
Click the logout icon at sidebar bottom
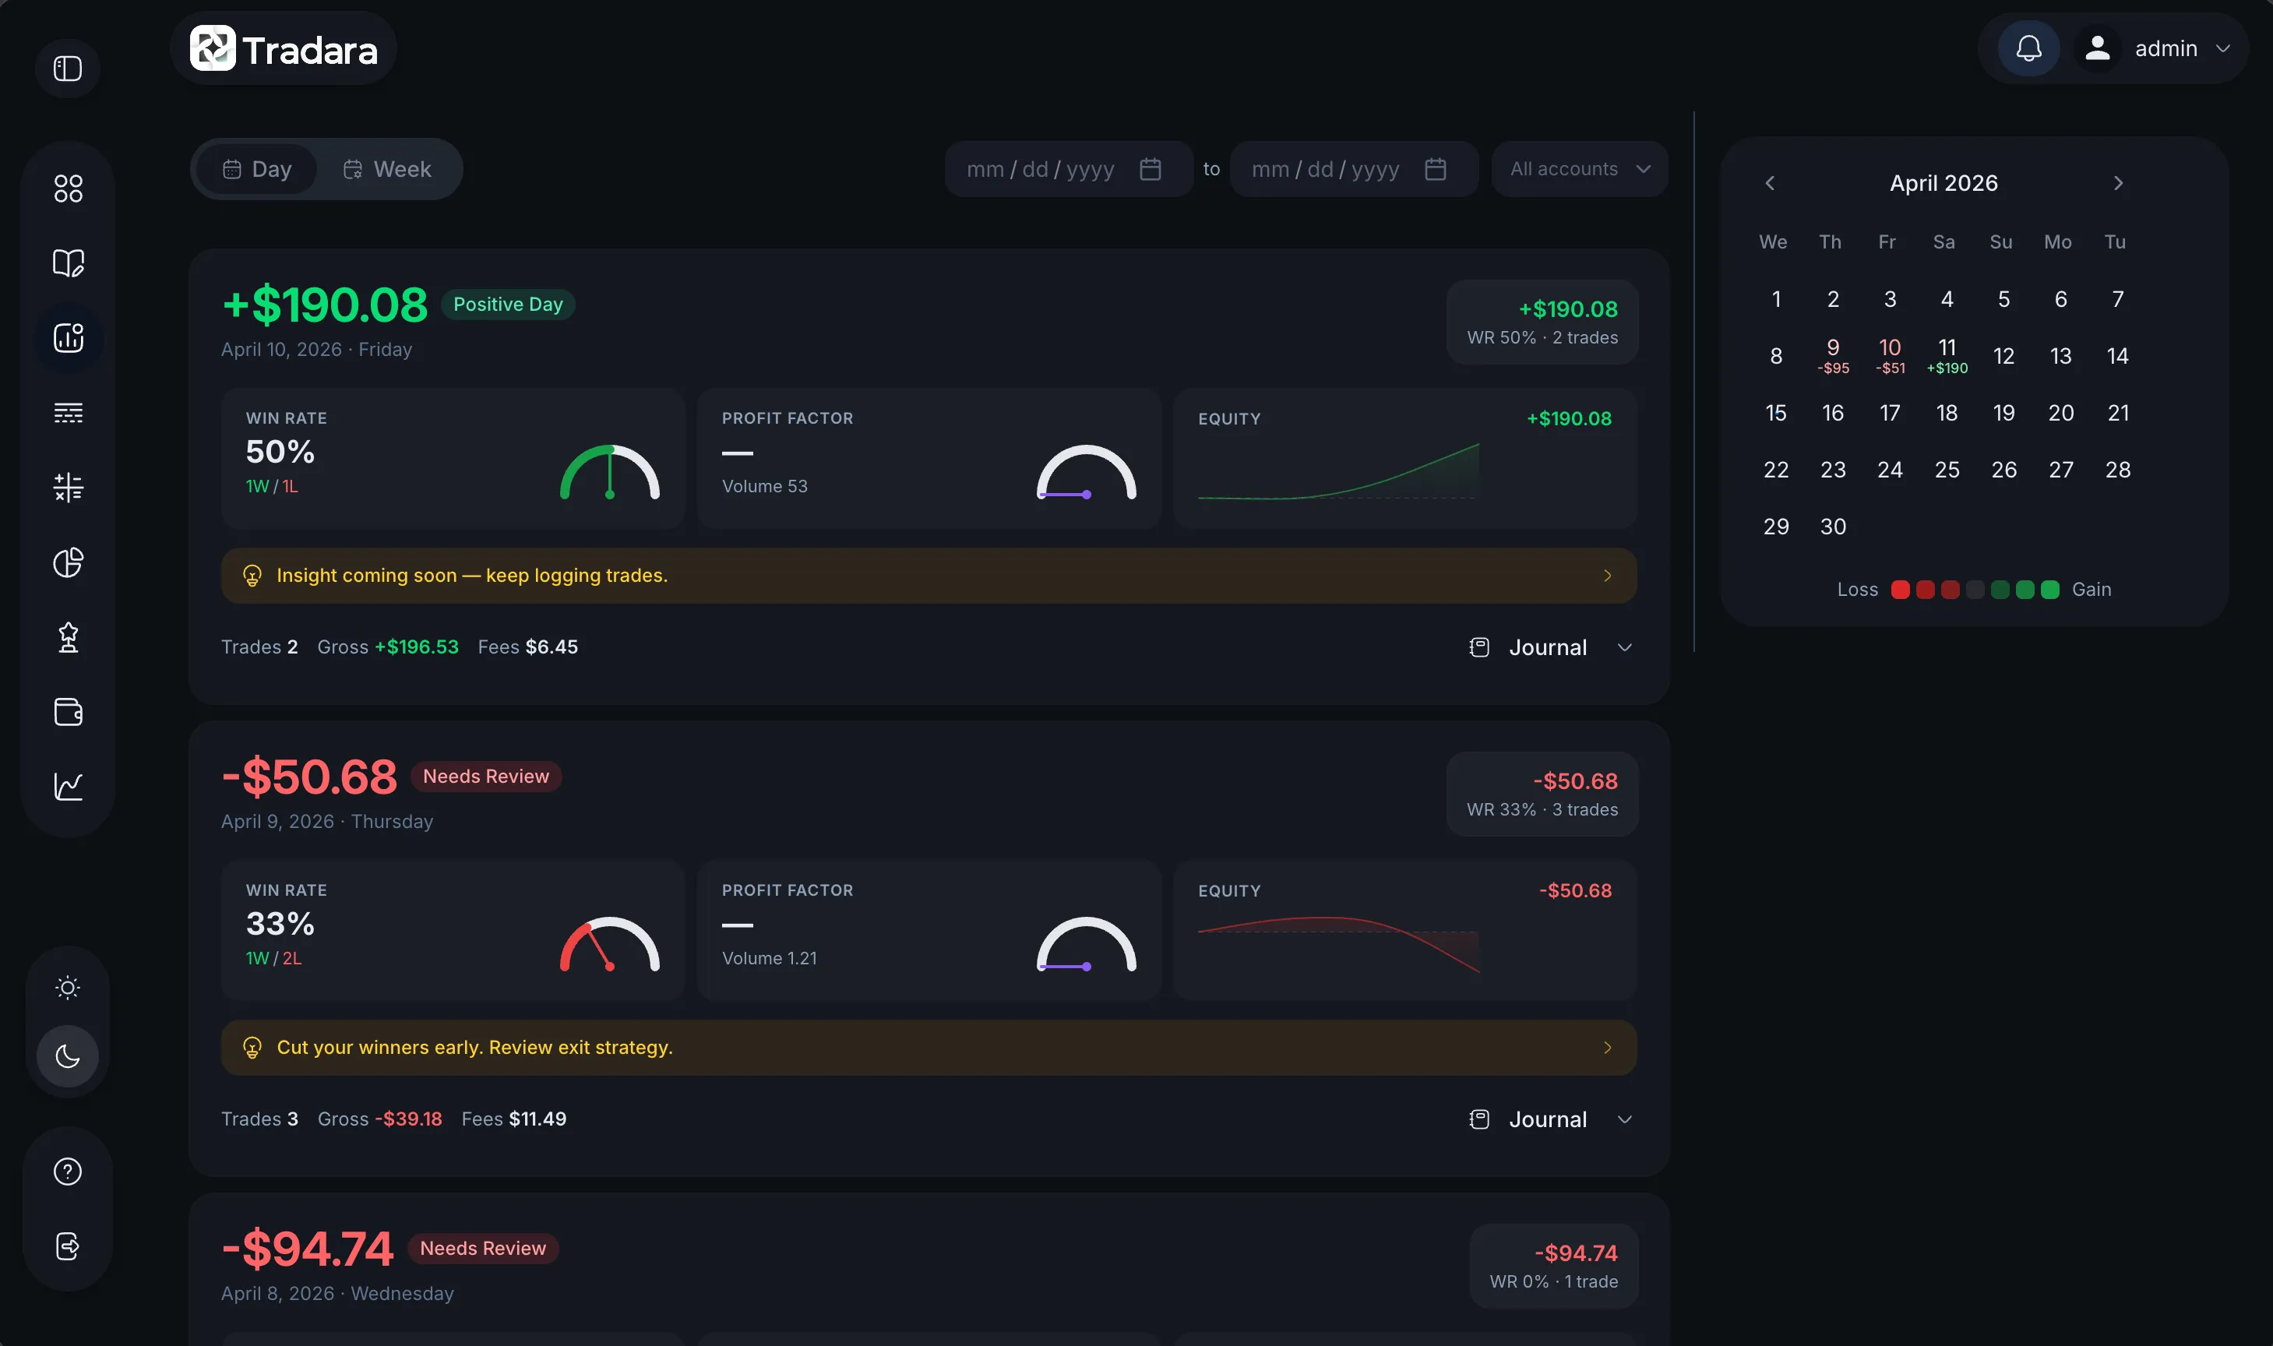(x=68, y=1246)
